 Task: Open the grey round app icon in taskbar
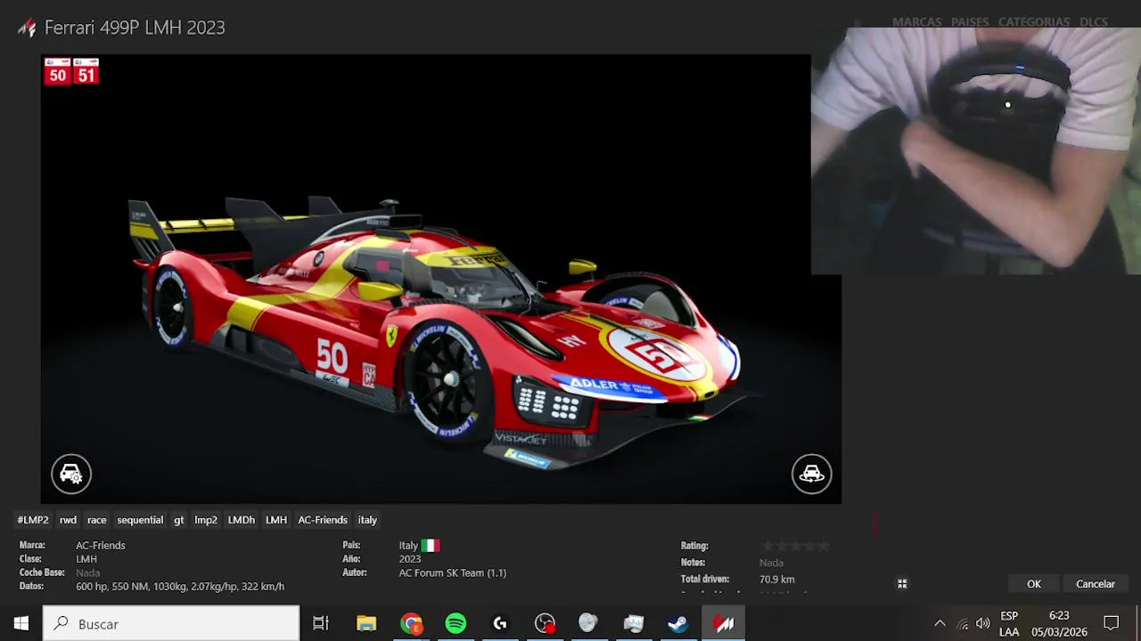(588, 623)
